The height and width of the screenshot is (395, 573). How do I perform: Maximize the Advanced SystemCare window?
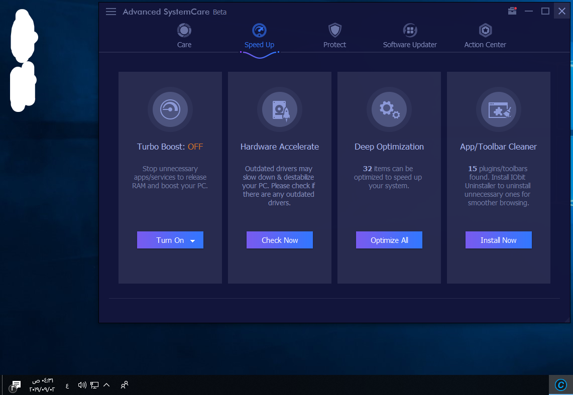pos(545,11)
